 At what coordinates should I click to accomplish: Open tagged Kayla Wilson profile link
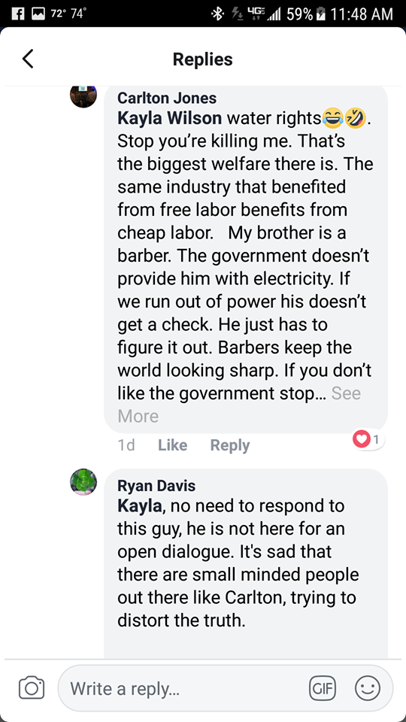click(x=169, y=118)
